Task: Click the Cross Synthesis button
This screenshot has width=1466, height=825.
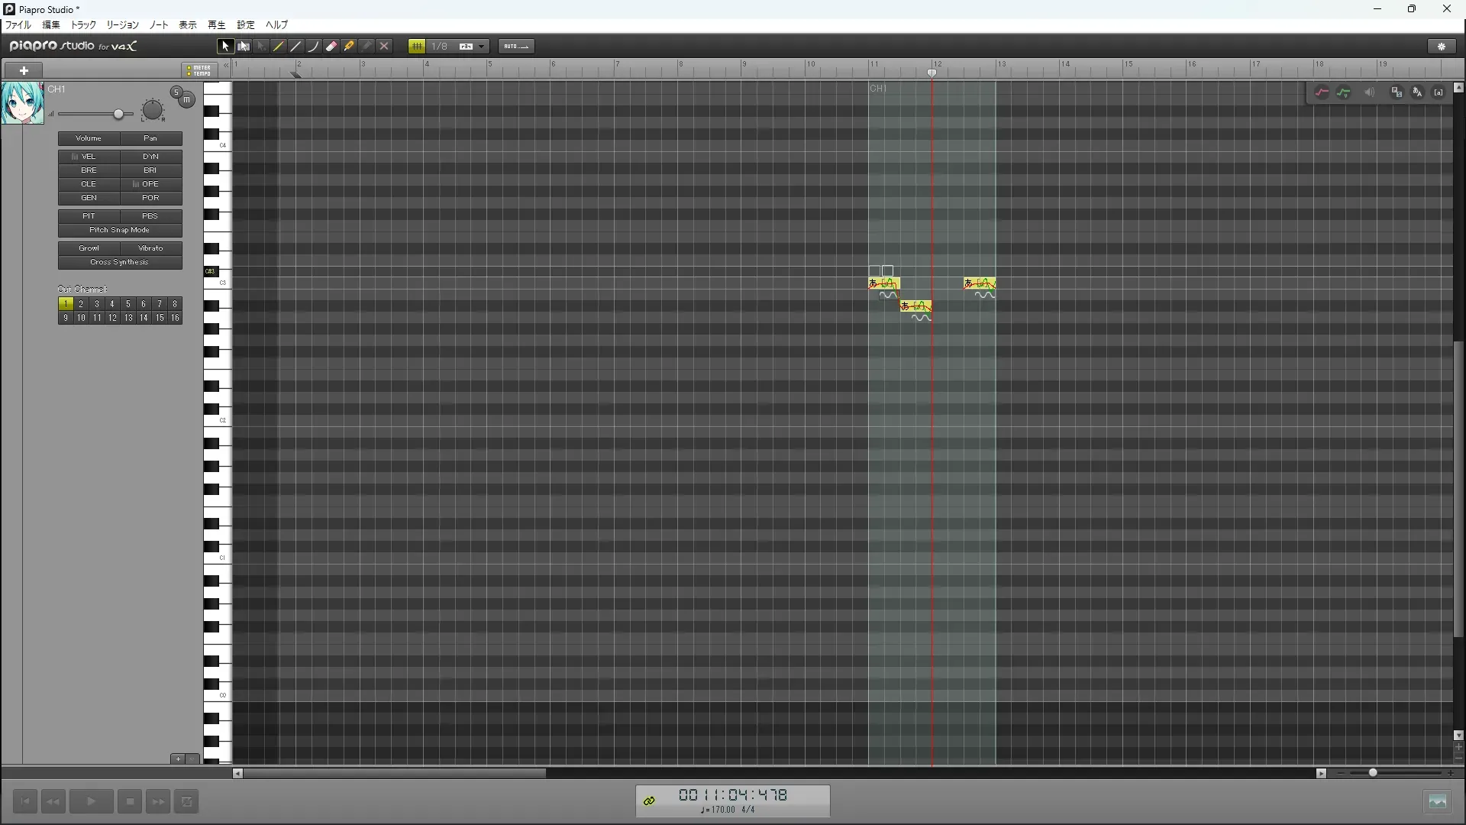Action: pyautogui.click(x=120, y=262)
